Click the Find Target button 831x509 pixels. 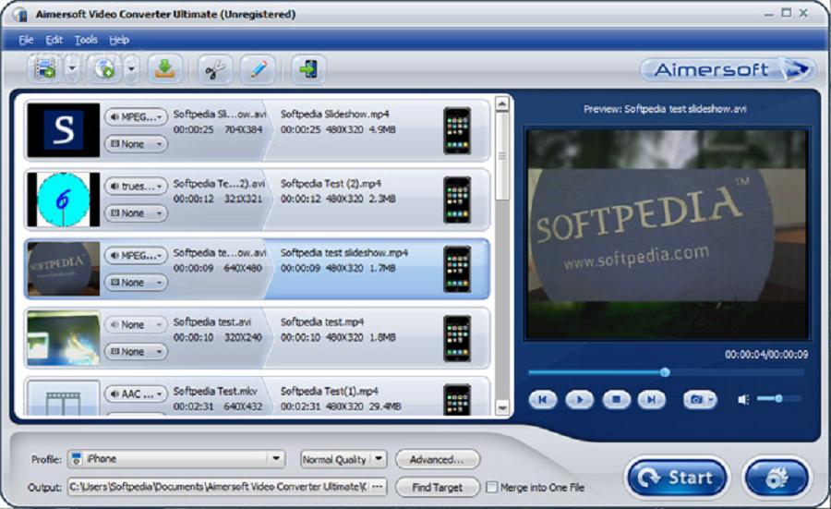pos(437,487)
